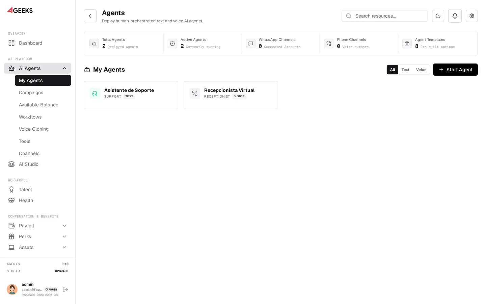Click the phone icon on Recepcionista Virtual
The image size is (486, 304).
[195, 93]
